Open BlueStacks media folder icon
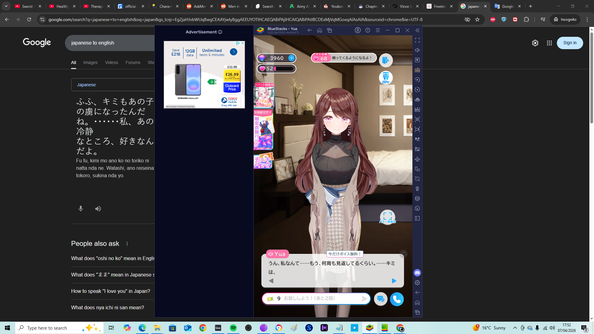 417,149
